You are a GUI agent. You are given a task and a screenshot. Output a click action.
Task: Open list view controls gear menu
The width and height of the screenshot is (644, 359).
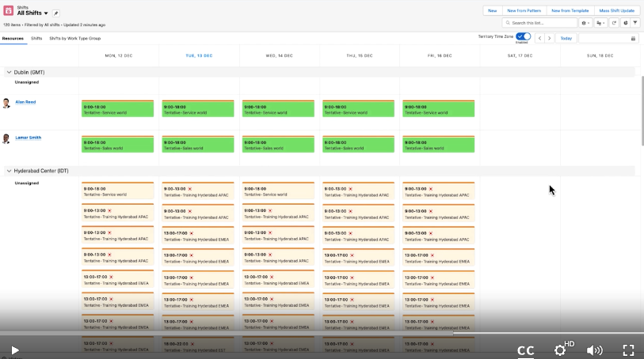coord(585,23)
